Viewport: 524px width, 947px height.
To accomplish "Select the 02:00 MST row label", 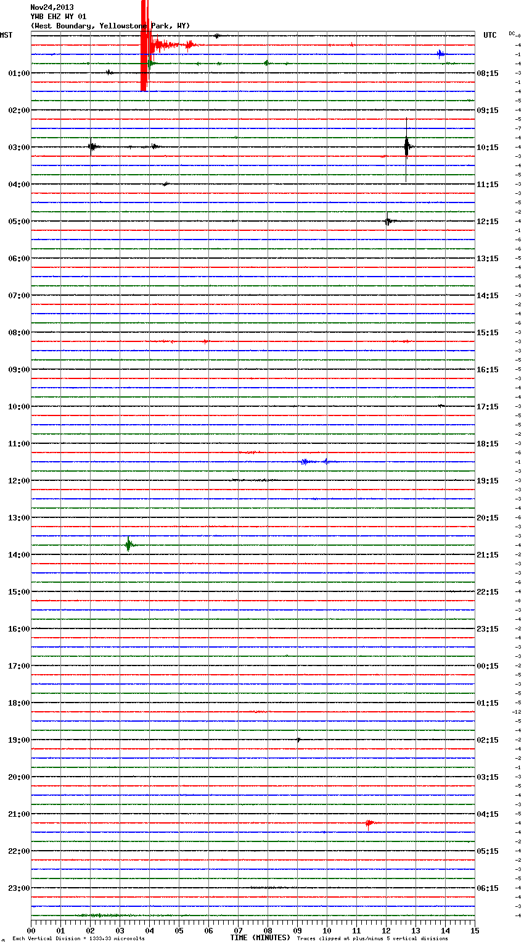I will tap(19, 110).
